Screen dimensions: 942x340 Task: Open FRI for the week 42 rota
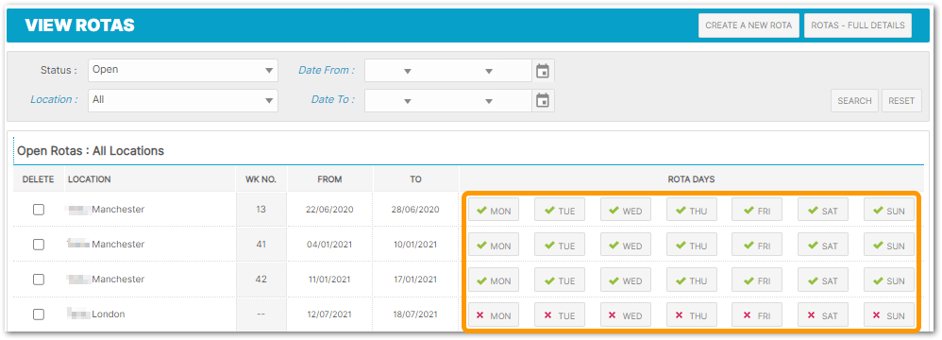(x=757, y=280)
